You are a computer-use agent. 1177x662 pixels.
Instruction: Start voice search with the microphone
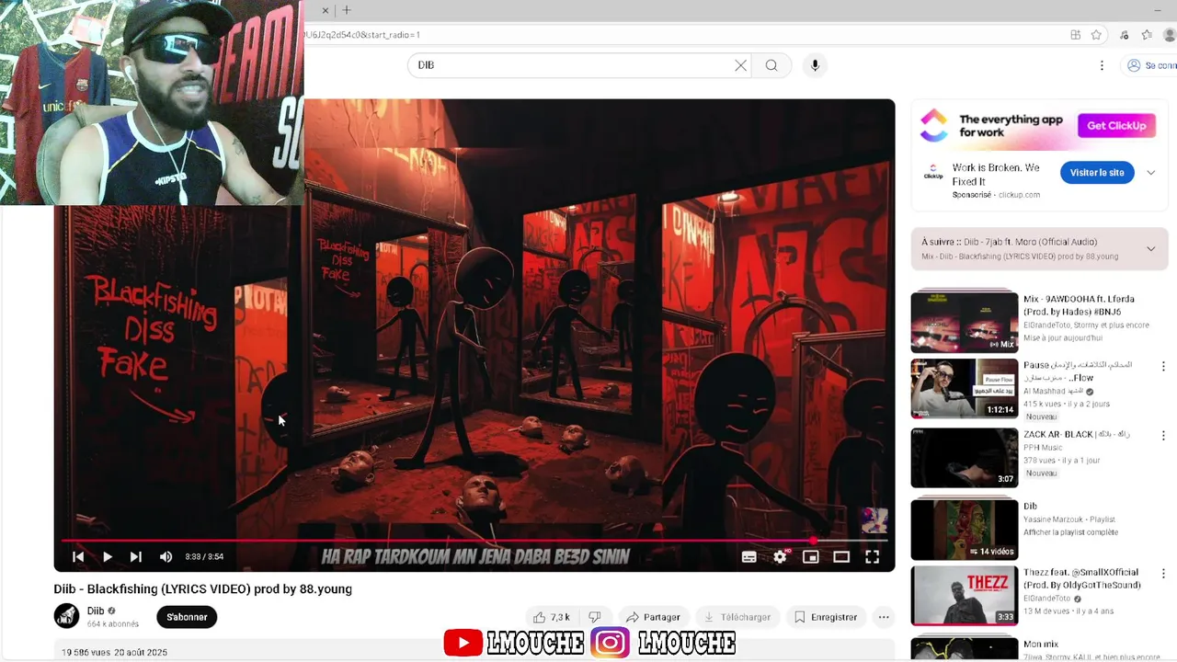coord(815,65)
